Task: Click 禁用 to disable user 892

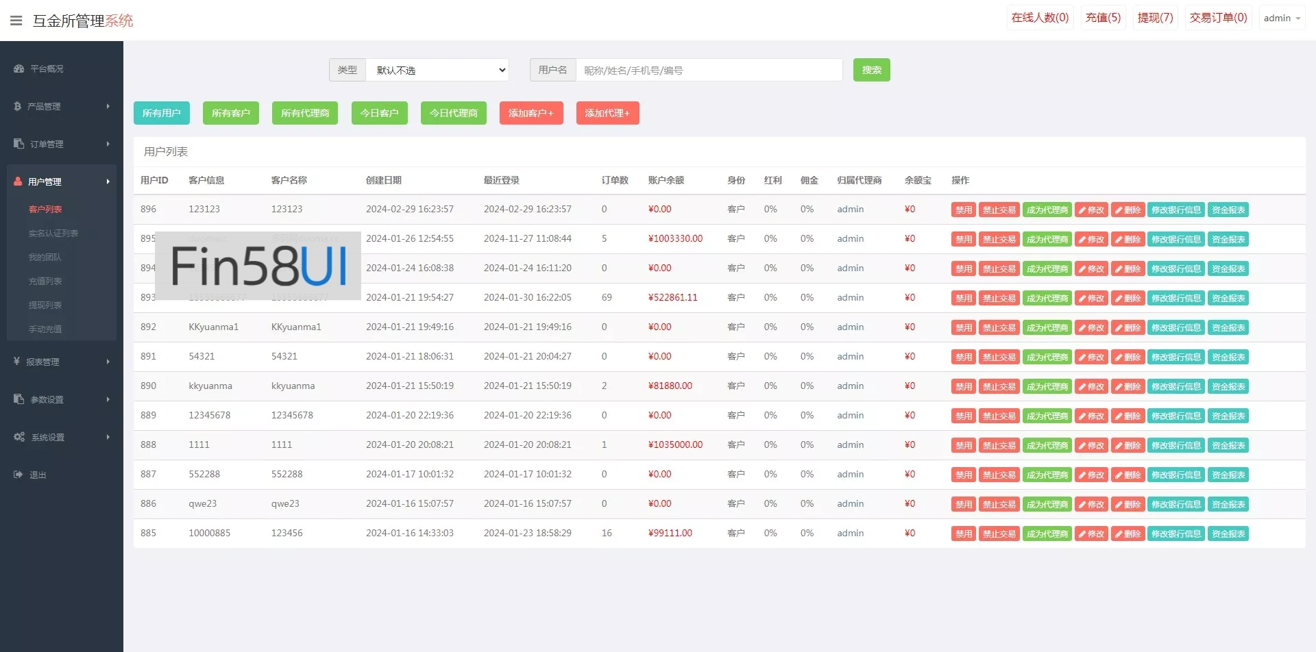Action: tap(963, 328)
